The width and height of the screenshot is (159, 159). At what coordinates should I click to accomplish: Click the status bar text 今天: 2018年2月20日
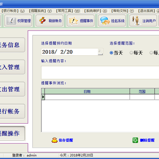(x=76, y=155)
